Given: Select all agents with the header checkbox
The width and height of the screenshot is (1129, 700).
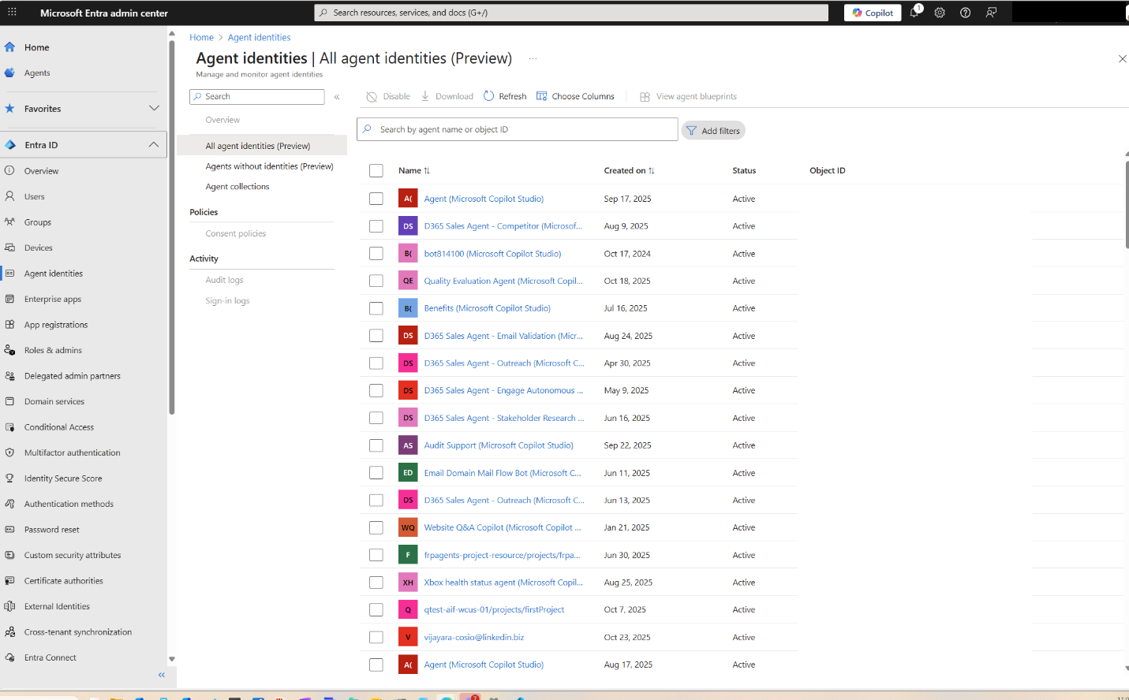Looking at the screenshot, I should [x=376, y=170].
